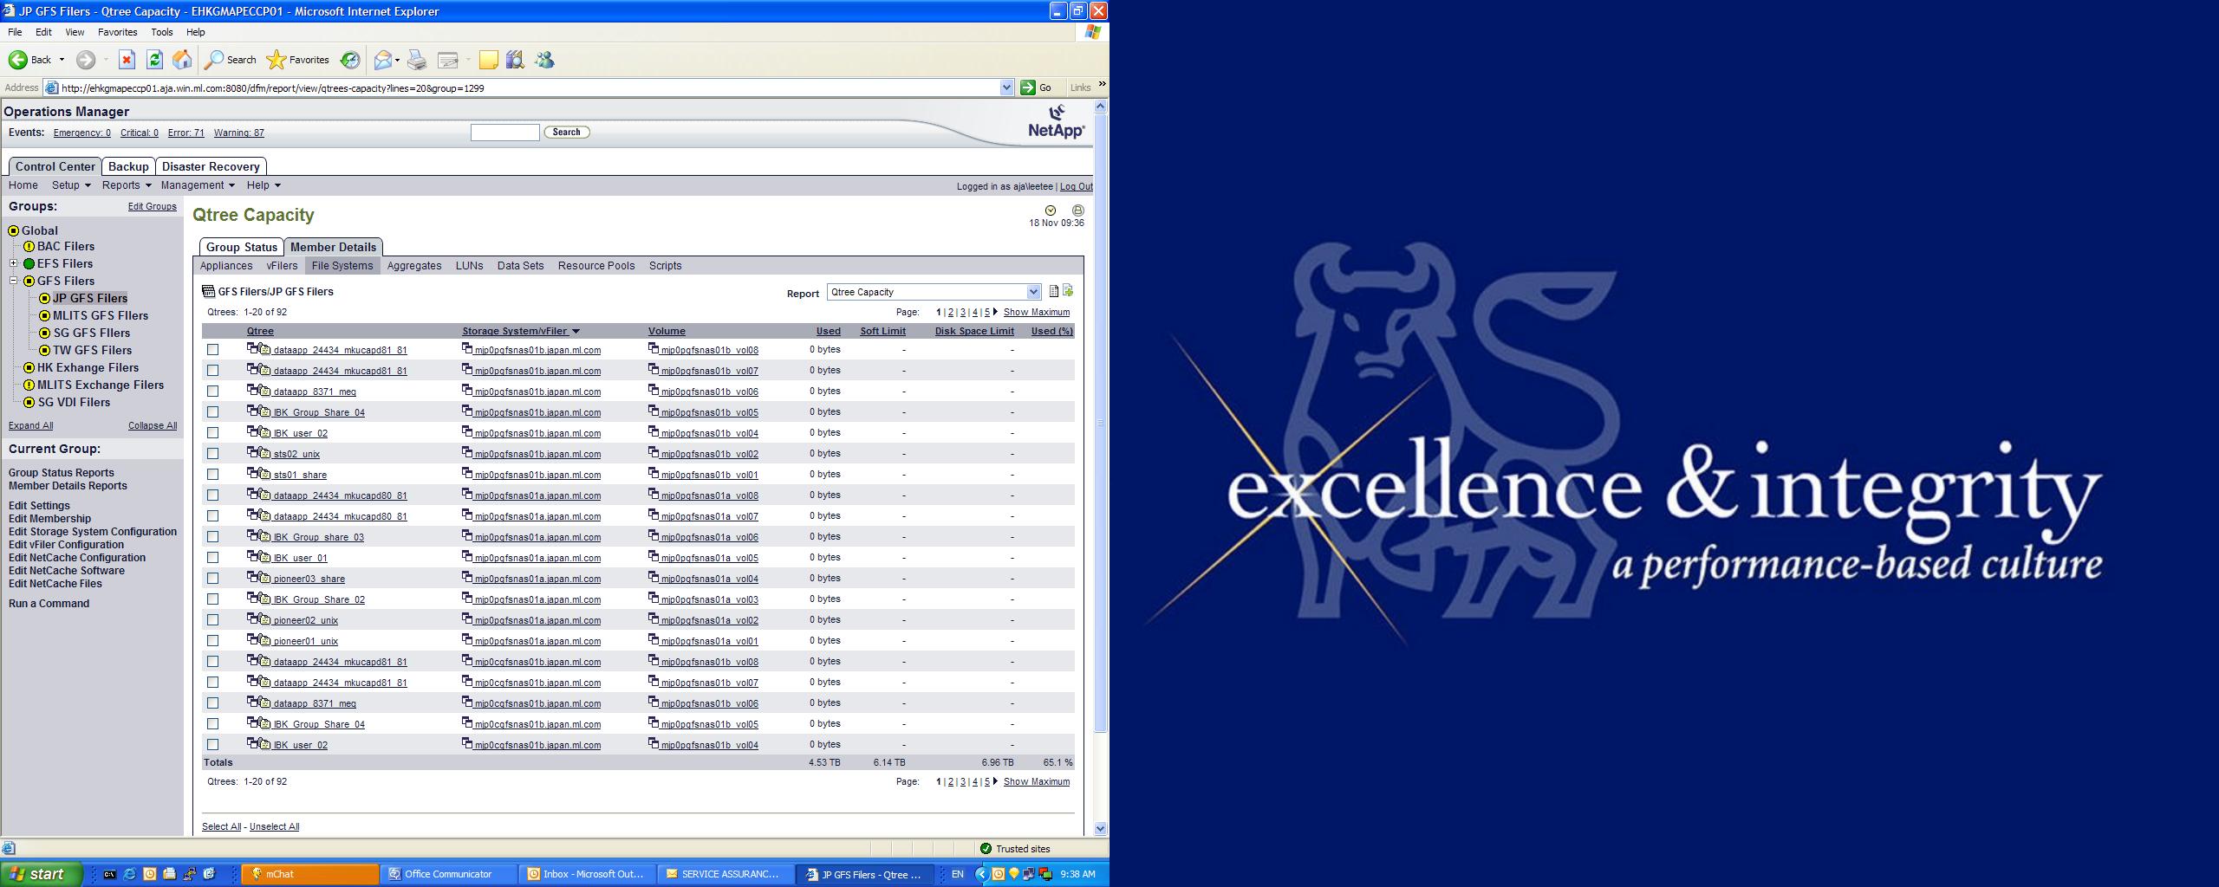Open the IE Search magnifier toolbar button
The image size is (2219, 887).
click(230, 60)
